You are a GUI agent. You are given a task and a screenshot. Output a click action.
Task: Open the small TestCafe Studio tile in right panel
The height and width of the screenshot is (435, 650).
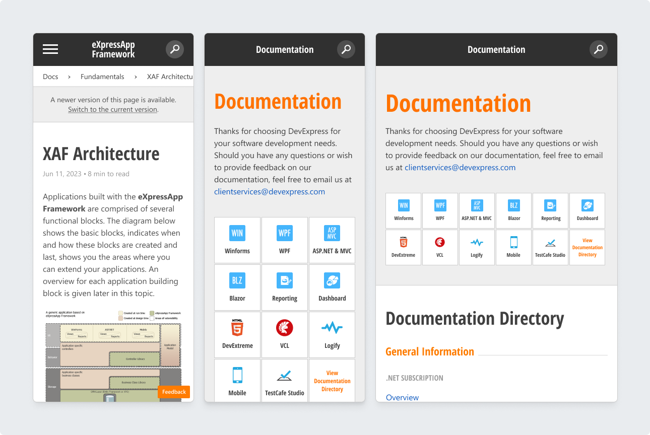(x=550, y=247)
